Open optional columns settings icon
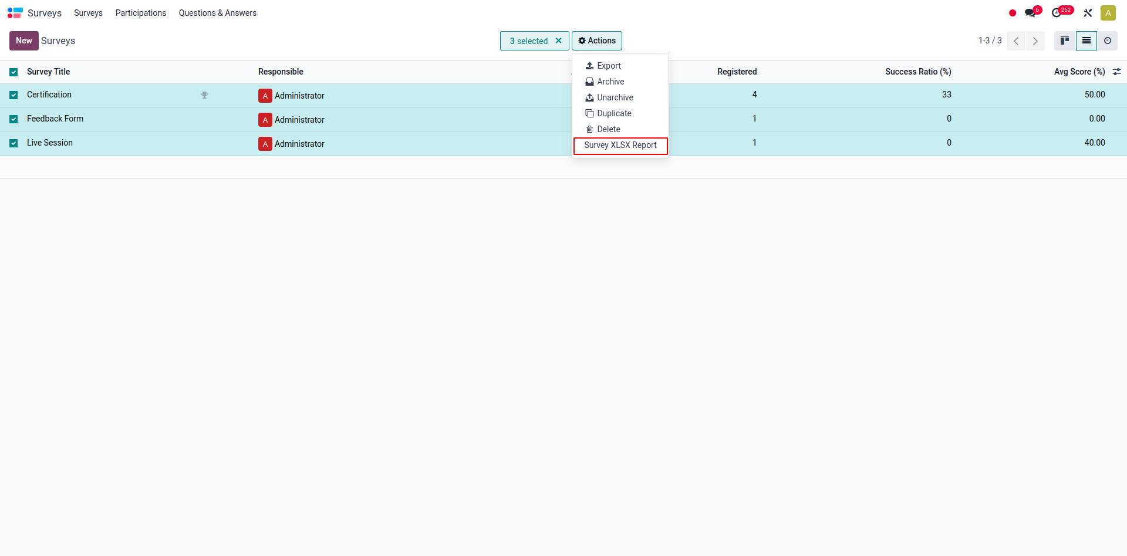The image size is (1127, 556). (1117, 72)
